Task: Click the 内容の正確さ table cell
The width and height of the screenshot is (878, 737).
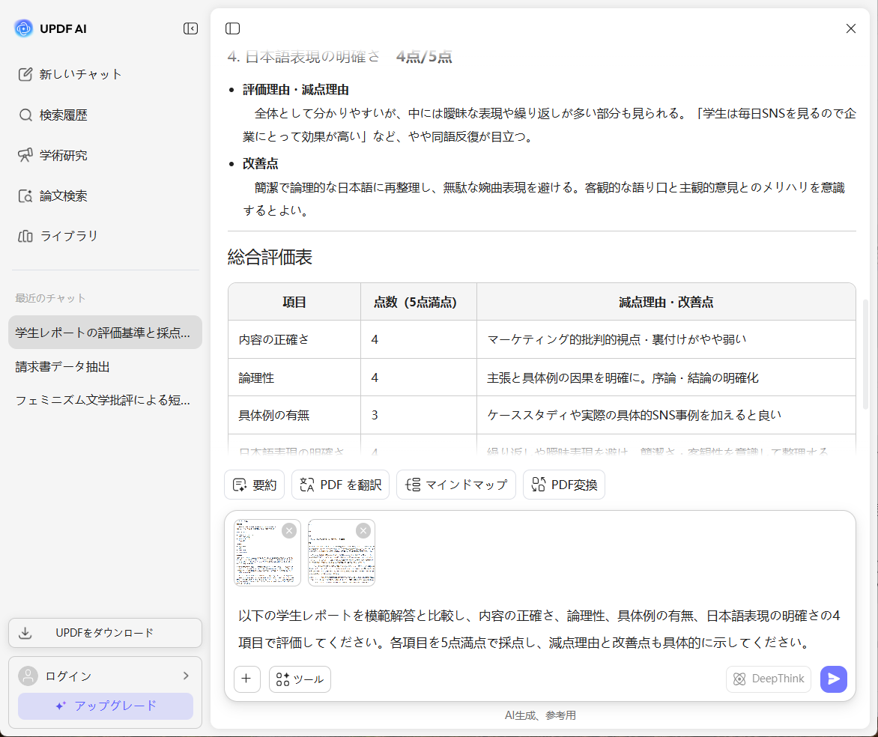Action: tap(294, 339)
